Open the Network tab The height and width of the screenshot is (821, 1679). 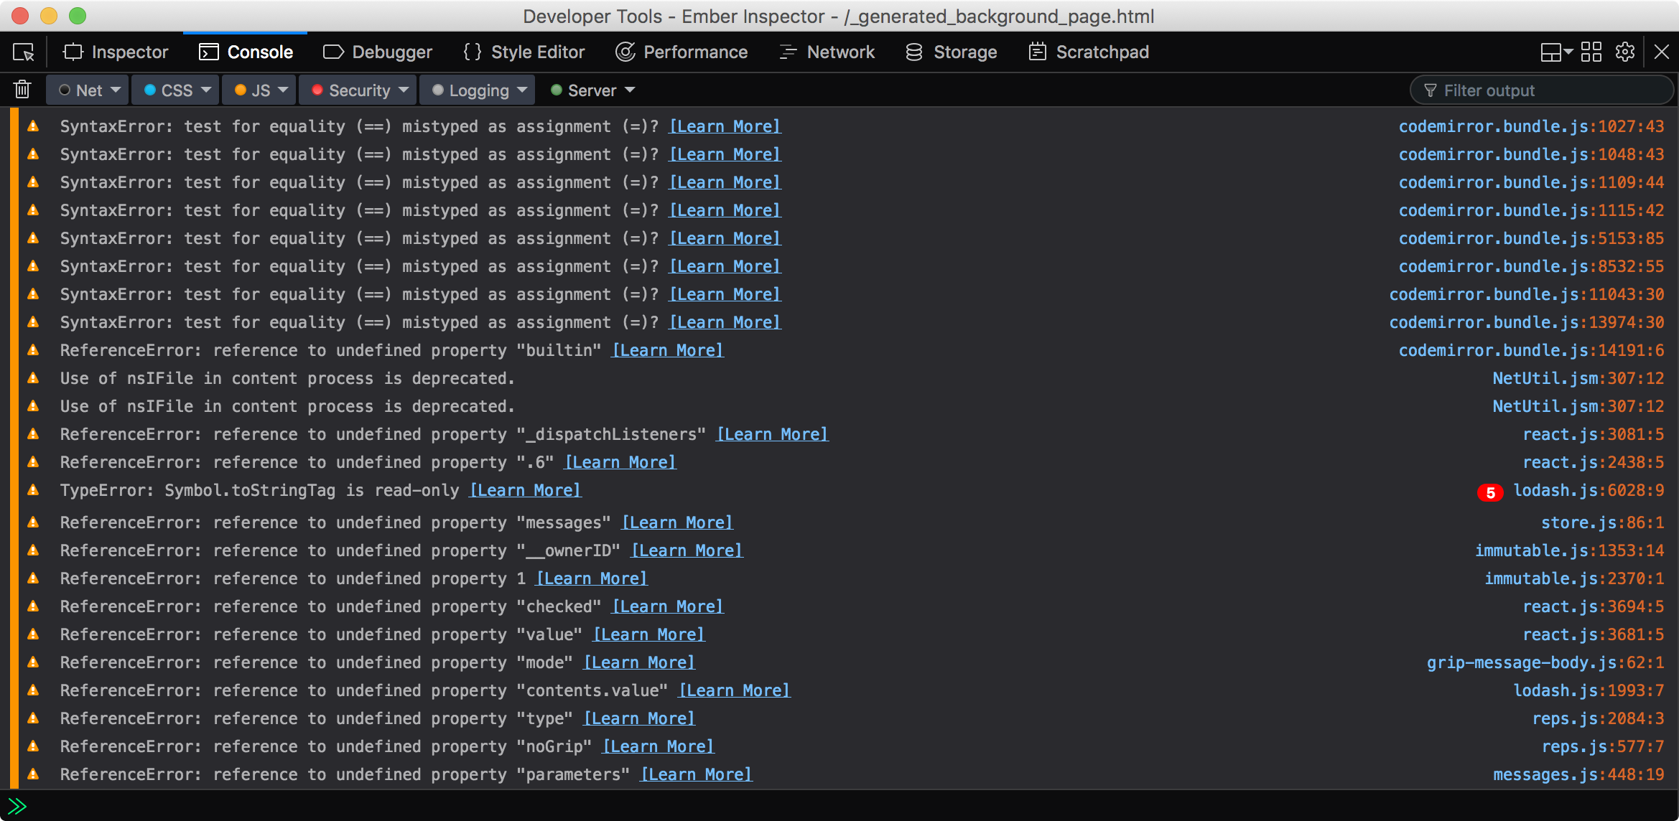[x=827, y=52]
